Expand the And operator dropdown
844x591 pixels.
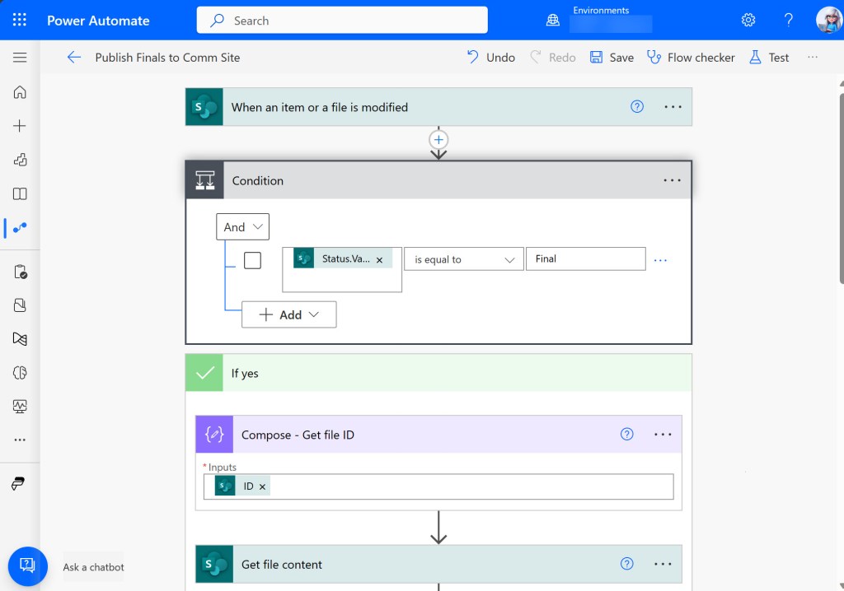click(x=242, y=227)
